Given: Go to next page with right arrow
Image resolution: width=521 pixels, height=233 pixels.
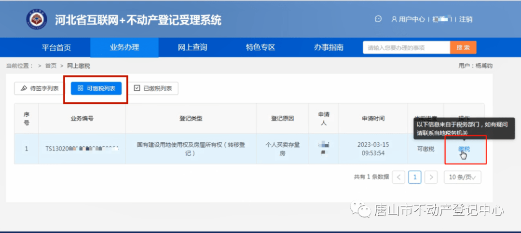Looking at the screenshot, I should (431, 177).
